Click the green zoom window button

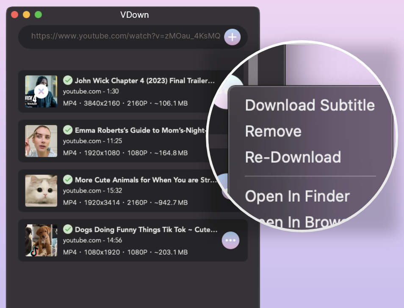click(x=38, y=15)
